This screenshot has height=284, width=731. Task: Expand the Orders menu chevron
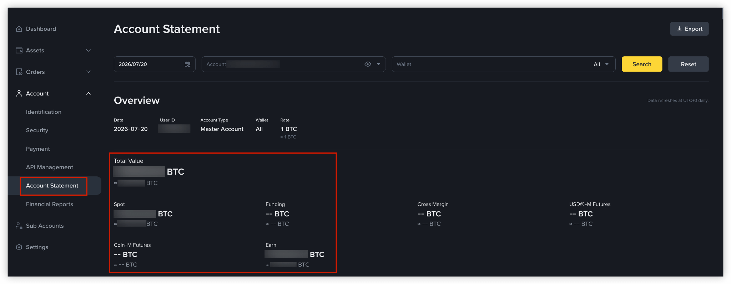[89, 72]
